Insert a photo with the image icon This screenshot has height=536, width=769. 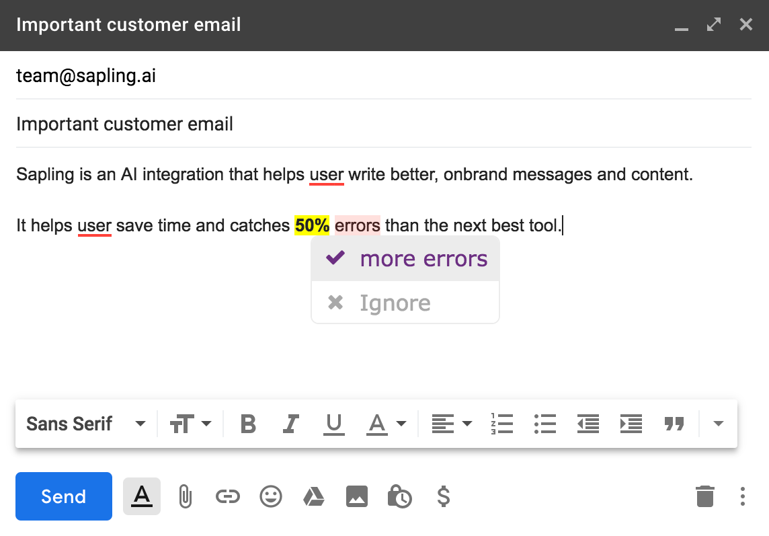[x=356, y=497]
